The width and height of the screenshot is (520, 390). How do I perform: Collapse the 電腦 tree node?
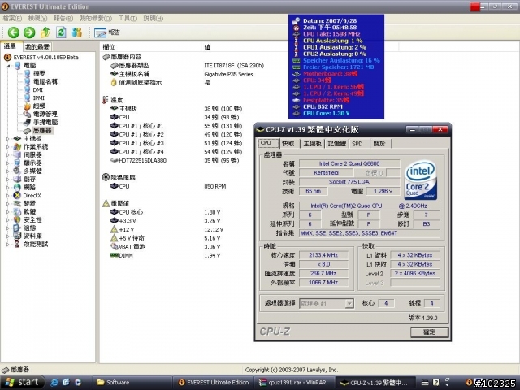9,66
